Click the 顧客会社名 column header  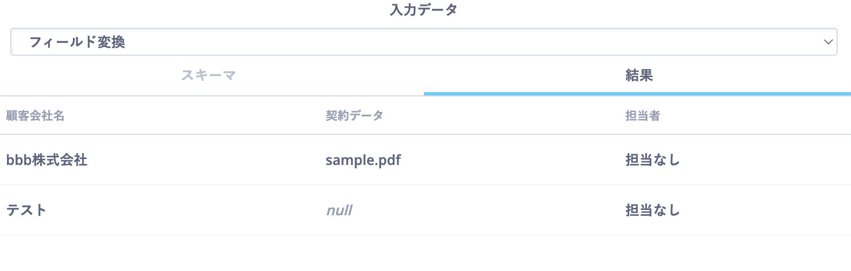click(35, 116)
